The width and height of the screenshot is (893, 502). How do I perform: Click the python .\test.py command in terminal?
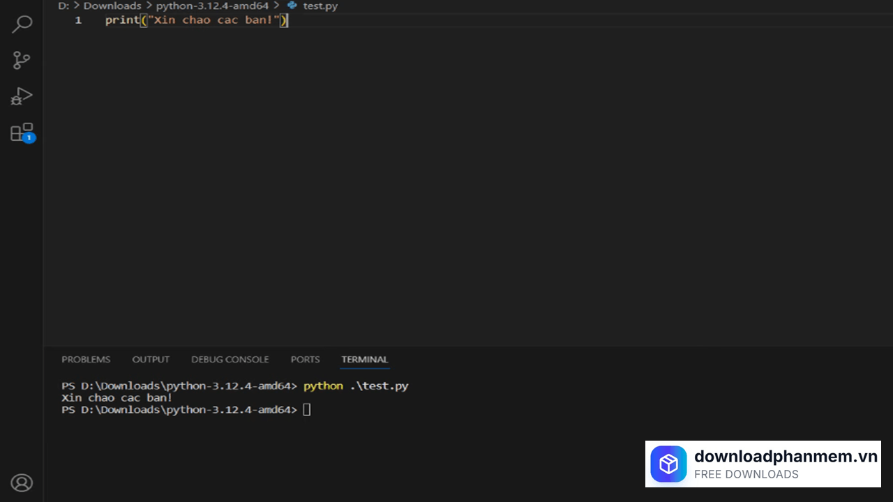pos(356,386)
